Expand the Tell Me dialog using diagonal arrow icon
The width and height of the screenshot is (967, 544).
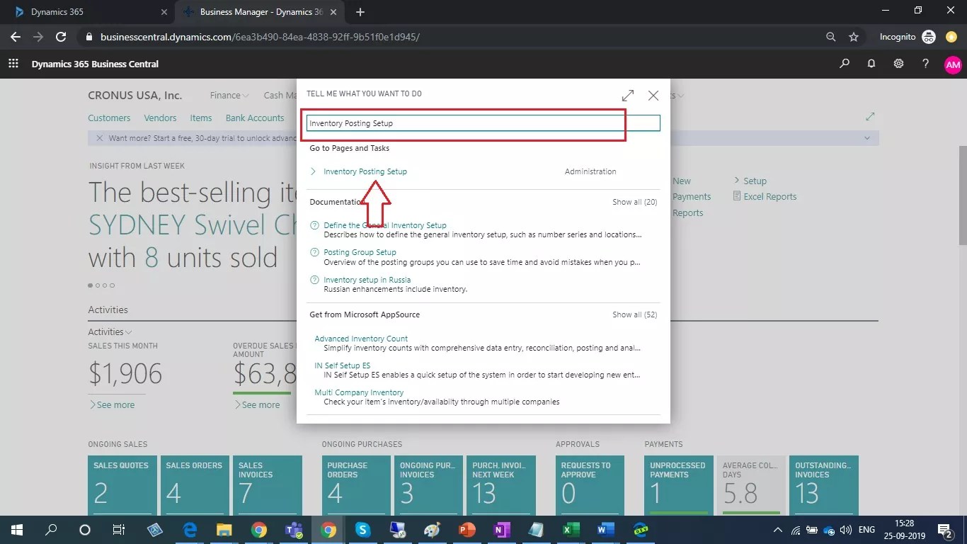coord(628,95)
